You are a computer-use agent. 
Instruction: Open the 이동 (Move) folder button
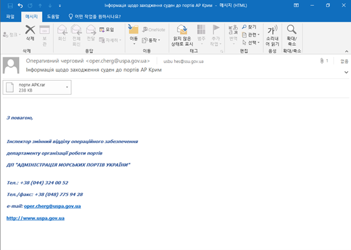[134, 35]
